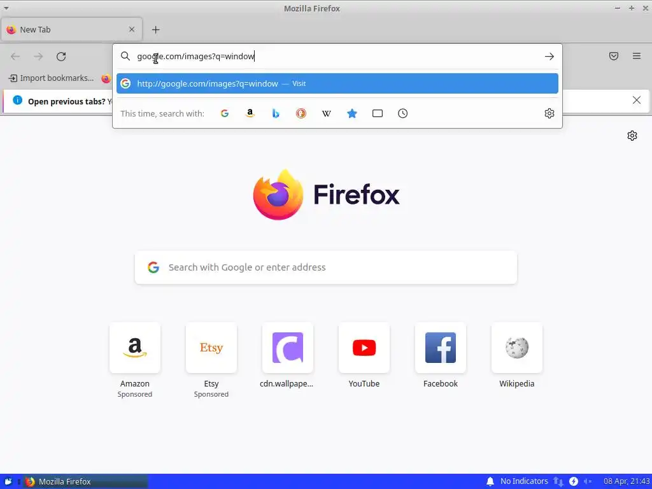Open a new tab with plus button
Viewport: 652px width, 489px height.
[155, 29]
